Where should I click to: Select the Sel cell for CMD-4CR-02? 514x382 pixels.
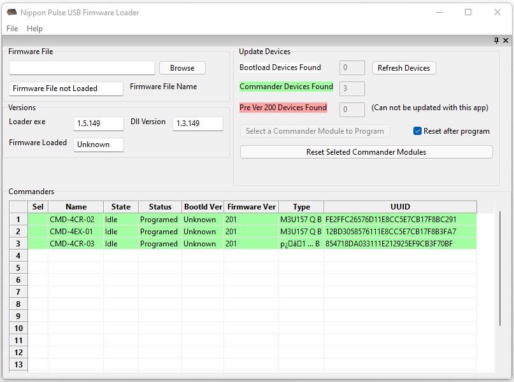pos(38,219)
